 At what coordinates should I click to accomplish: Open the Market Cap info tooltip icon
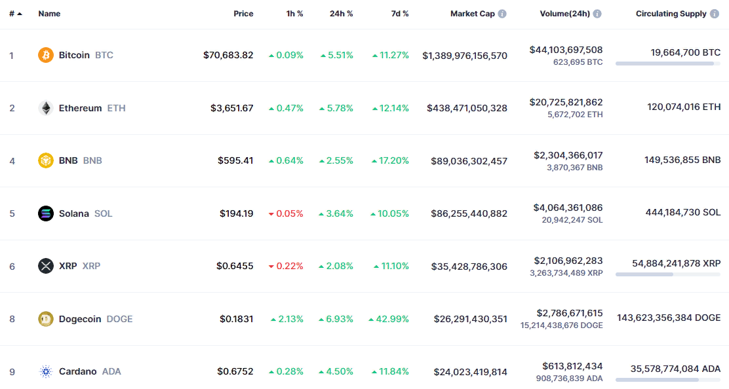(x=502, y=14)
